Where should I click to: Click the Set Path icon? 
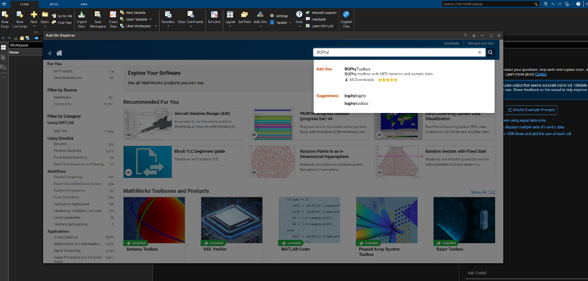click(244, 17)
